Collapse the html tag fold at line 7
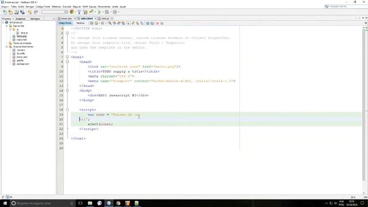This screenshot has height=207, width=368. tap(67, 57)
